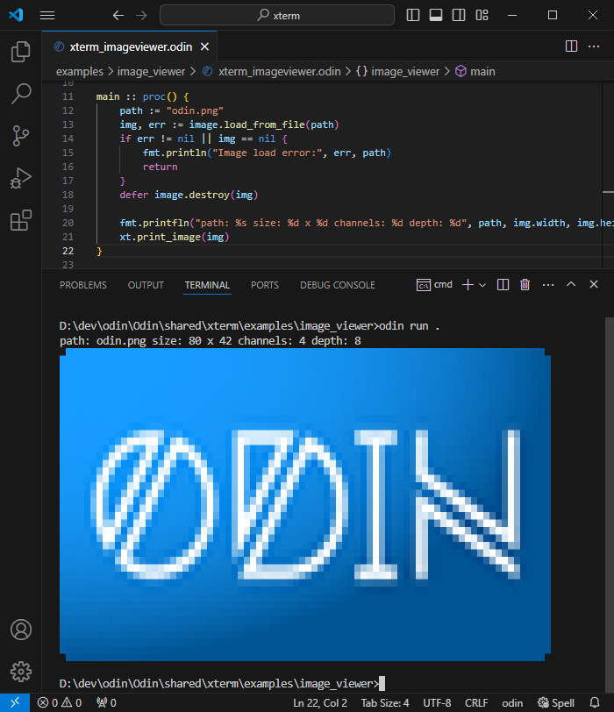Switch to the PROBLEMS panel tab

click(x=83, y=285)
